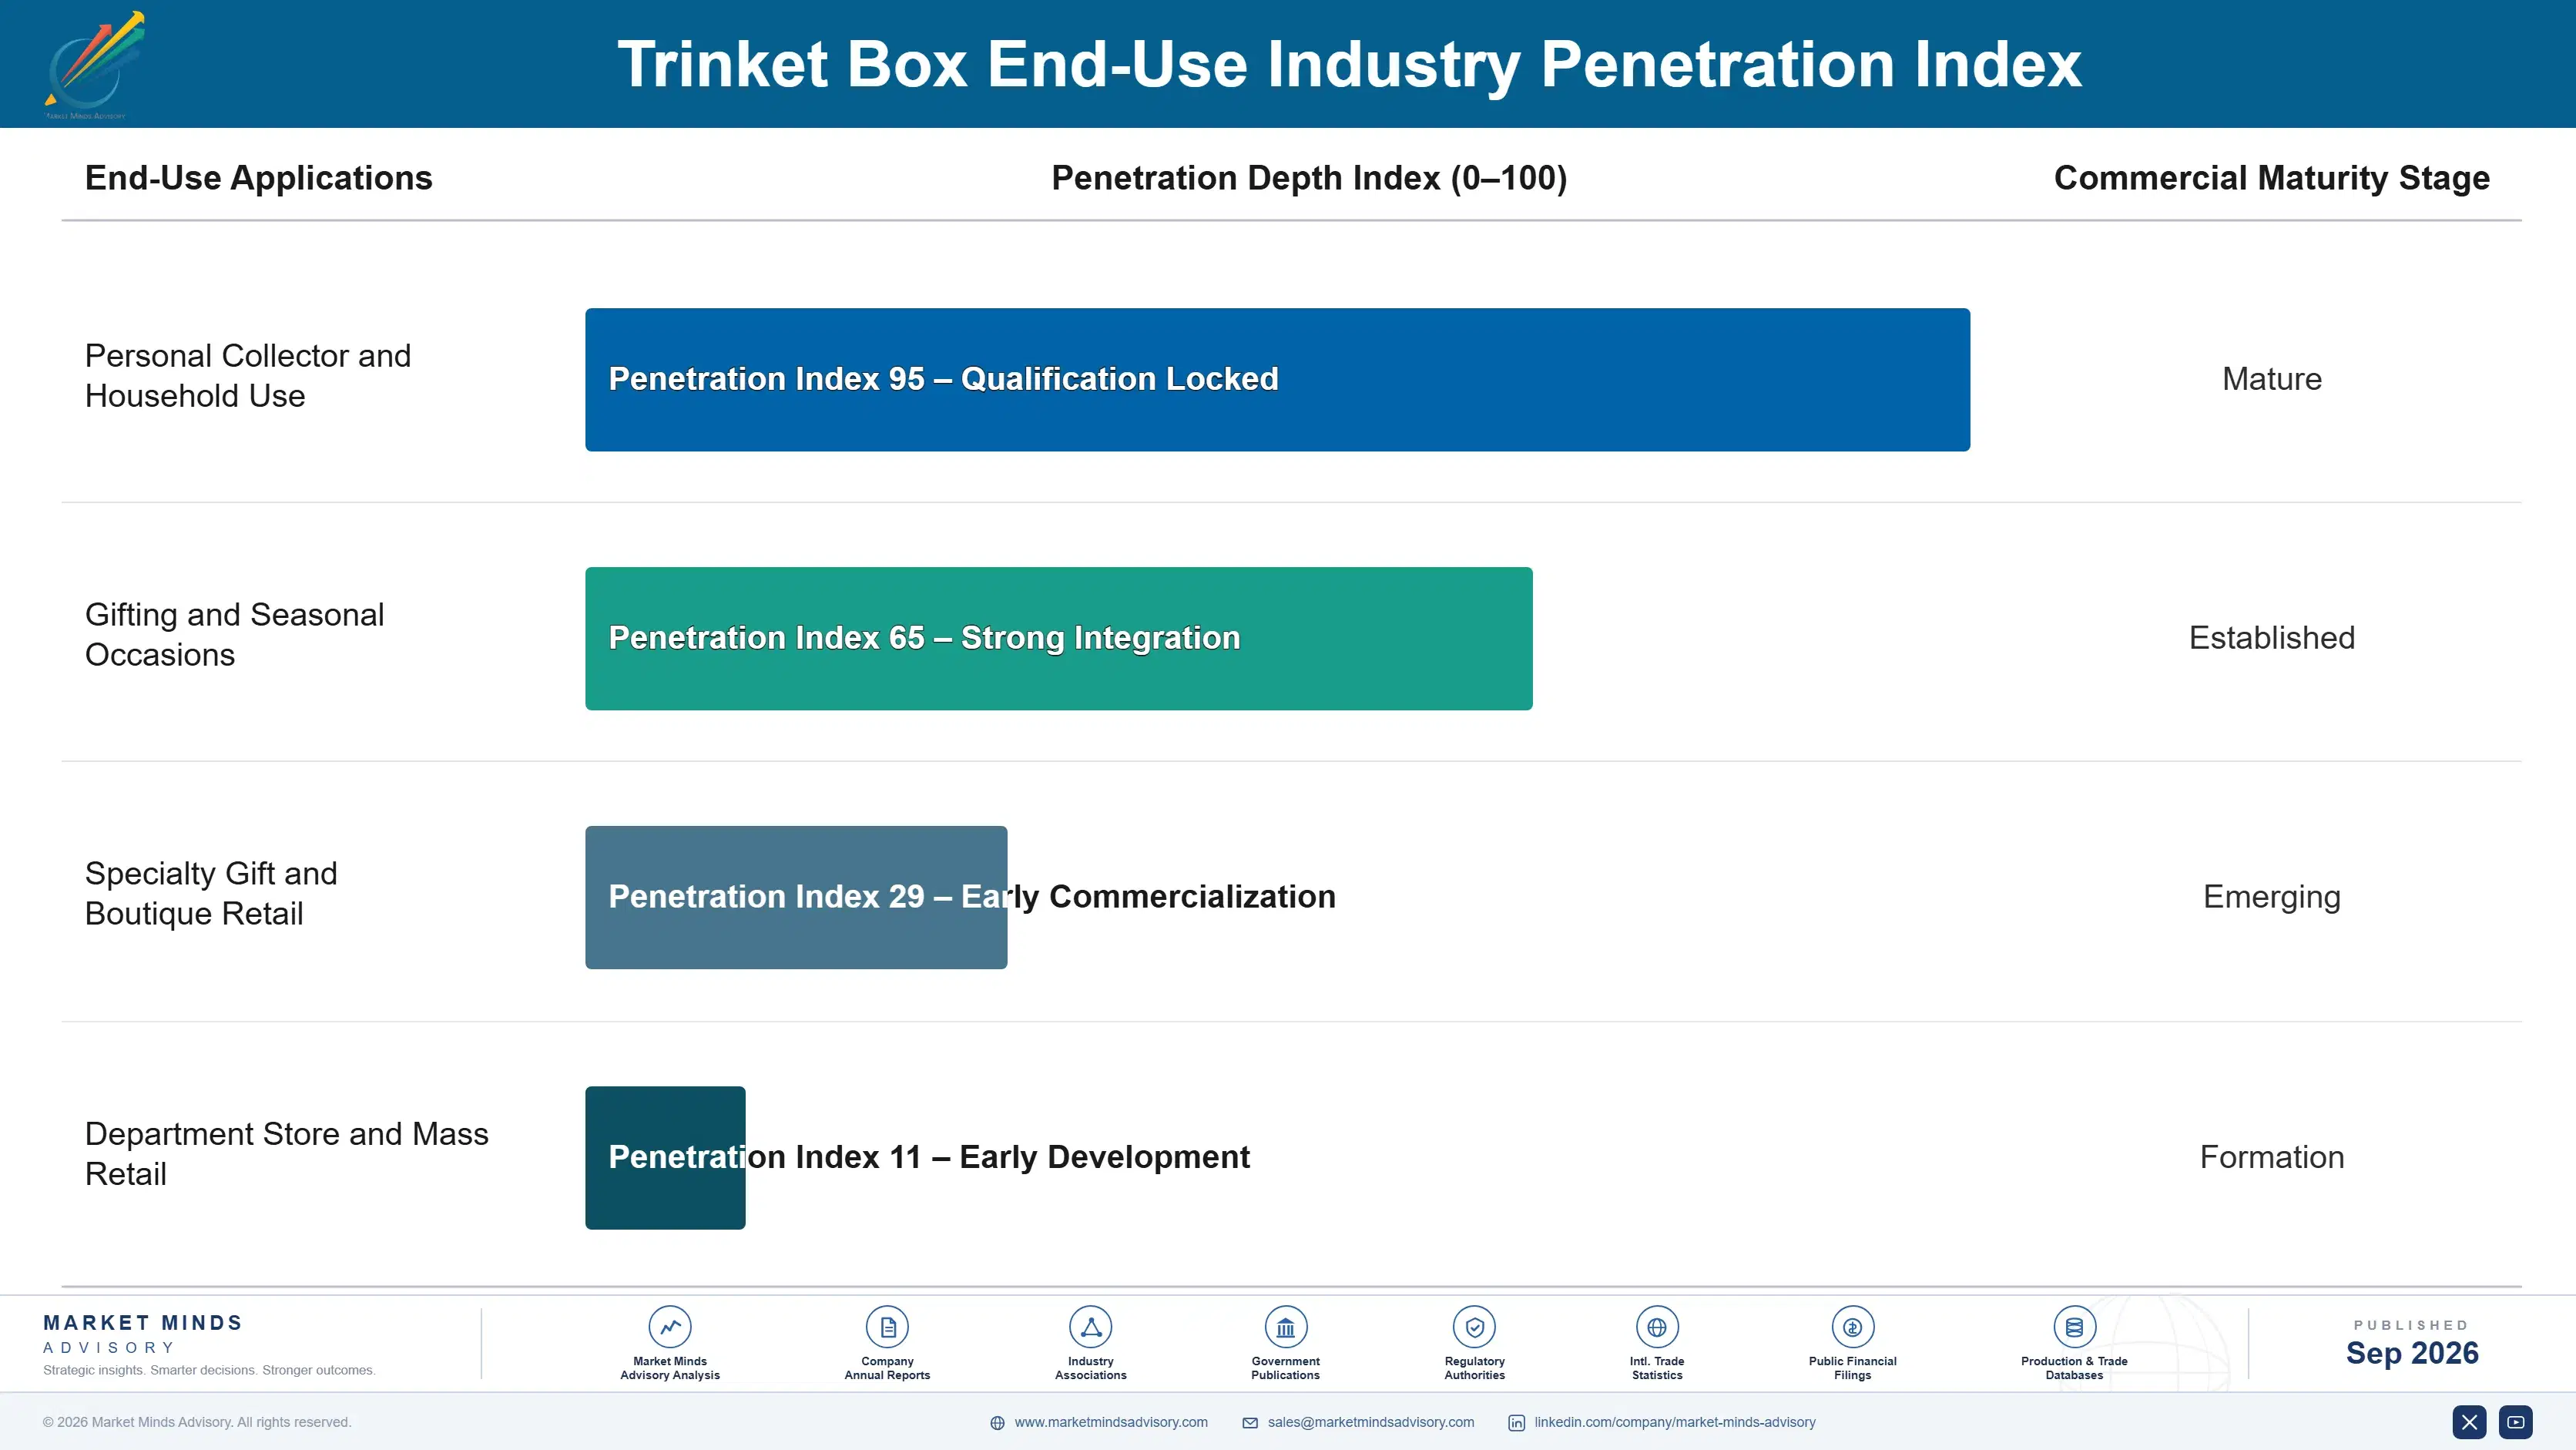Click the Strategic insights tagline text

click(x=209, y=1370)
